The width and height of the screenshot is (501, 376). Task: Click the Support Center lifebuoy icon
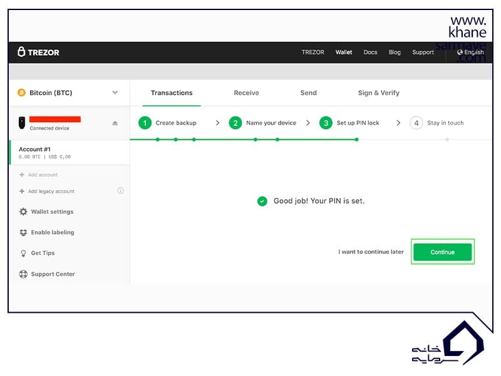coord(23,274)
